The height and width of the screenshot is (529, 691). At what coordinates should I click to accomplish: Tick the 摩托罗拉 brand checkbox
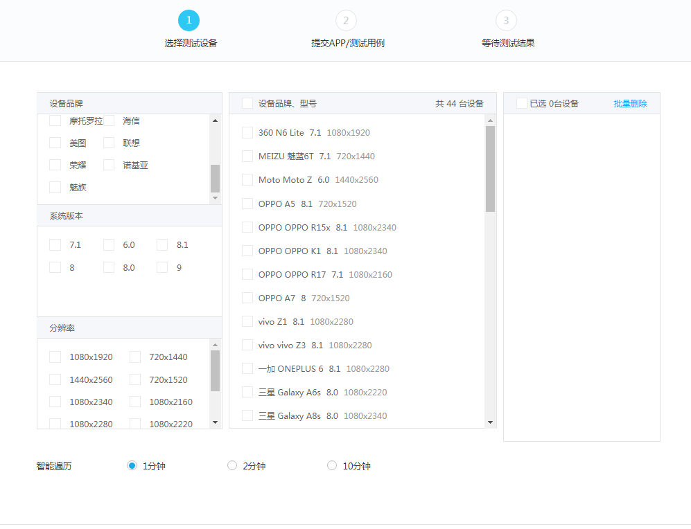55,120
